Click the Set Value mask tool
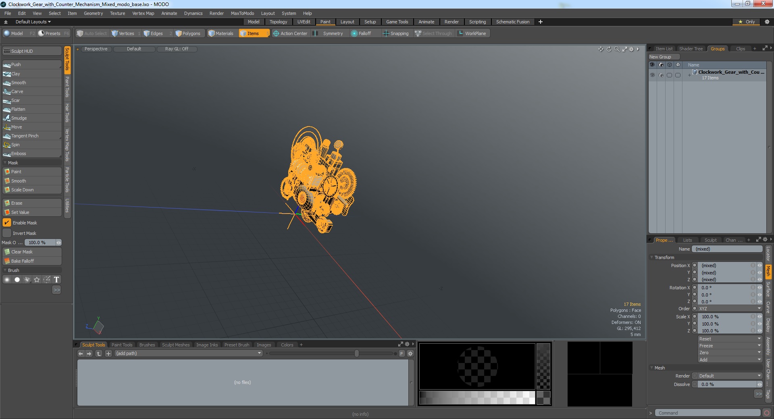Image resolution: width=774 pixels, height=419 pixels. click(31, 212)
